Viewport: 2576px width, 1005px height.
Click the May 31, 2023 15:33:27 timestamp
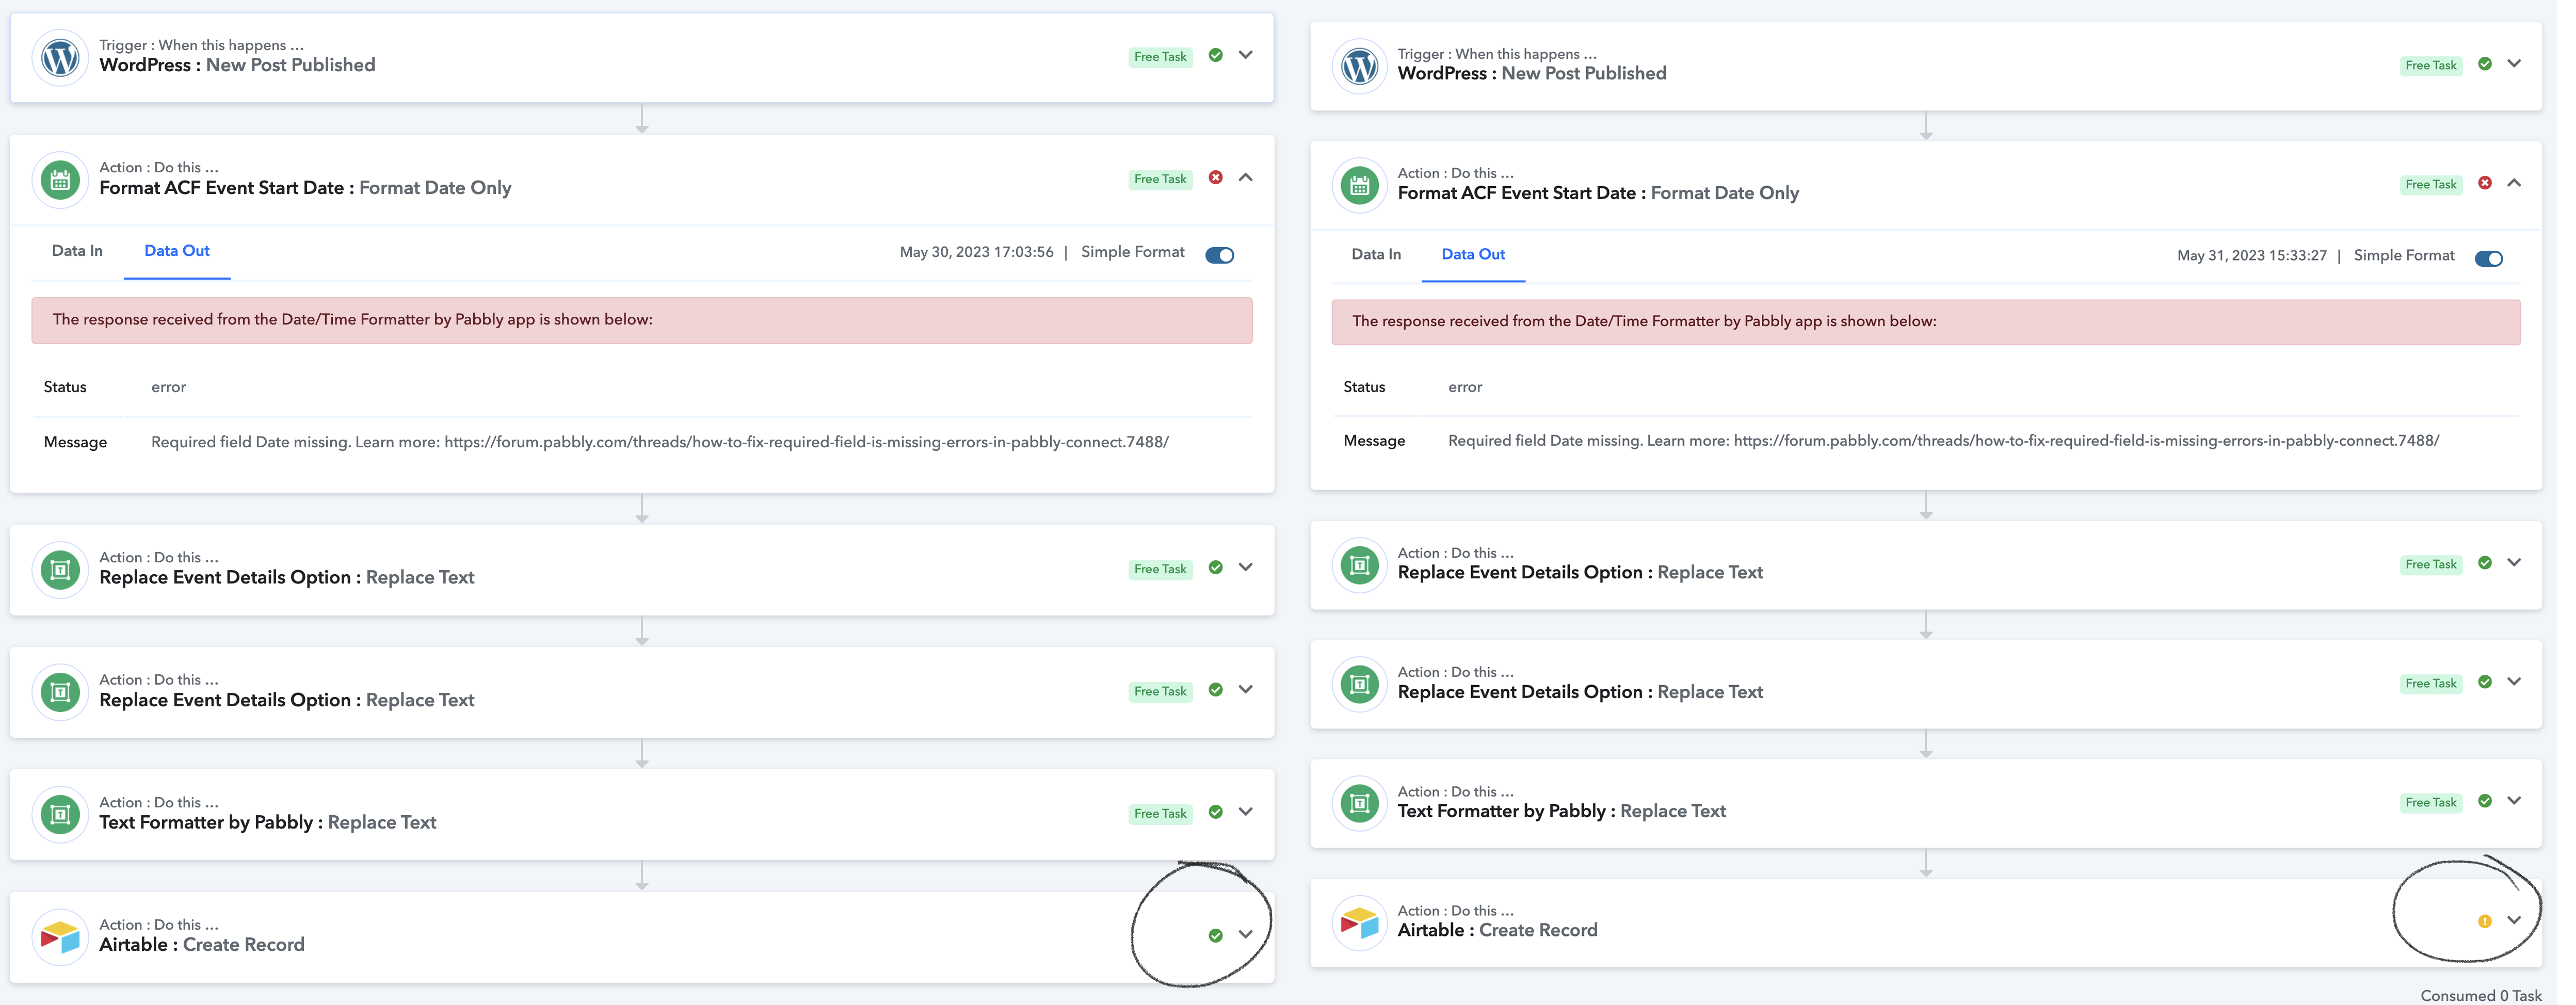pos(2252,256)
